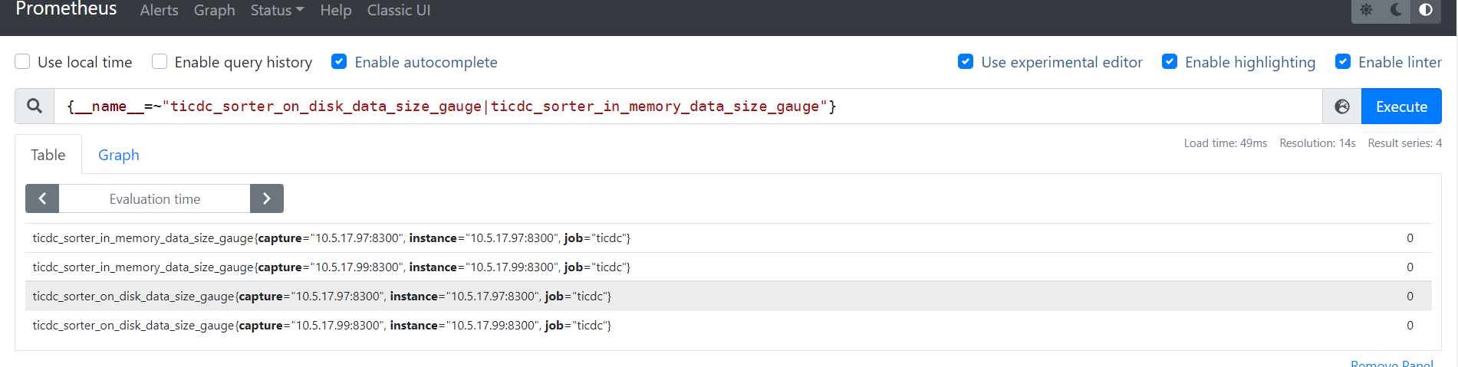Viewport: 1458px width, 367px height.
Task: Open the metrics explorer globe icon
Action: coord(1341,106)
